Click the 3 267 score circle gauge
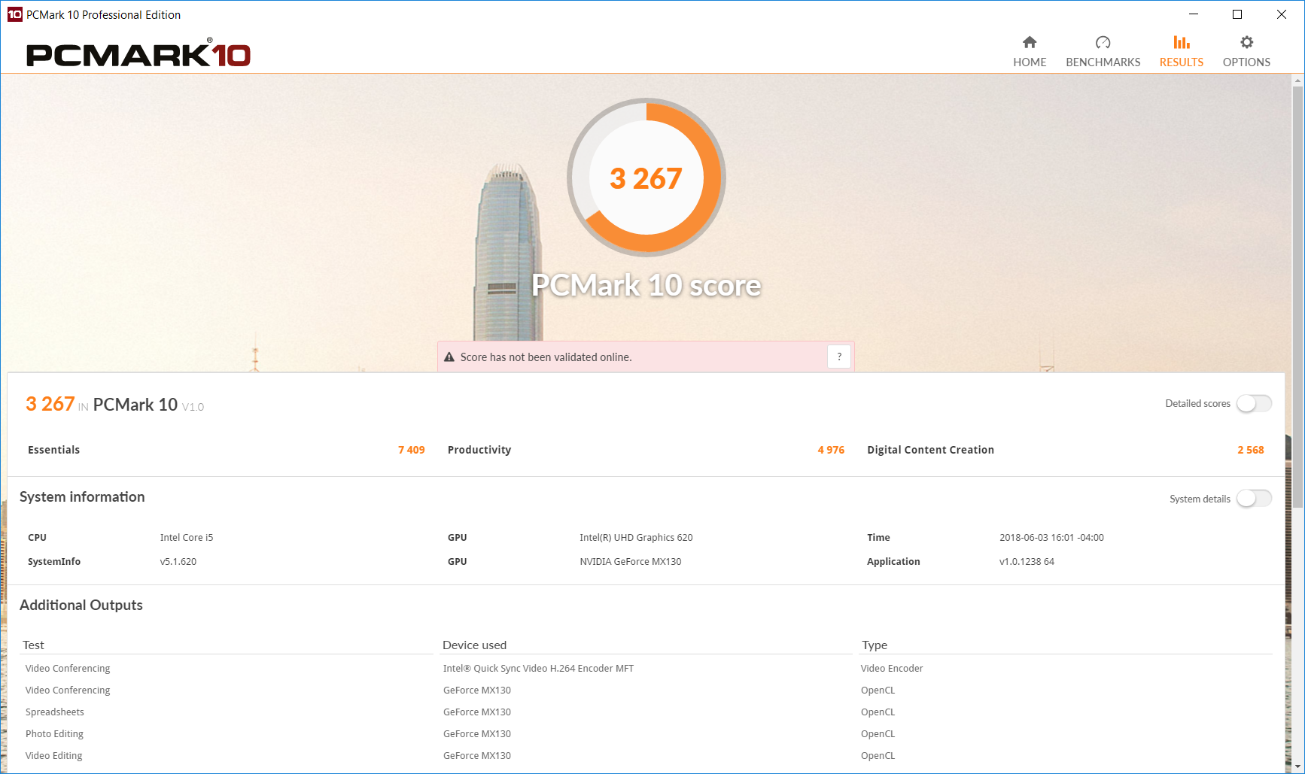The width and height of the screenshot is (1305, 774). tap(646, 178)
